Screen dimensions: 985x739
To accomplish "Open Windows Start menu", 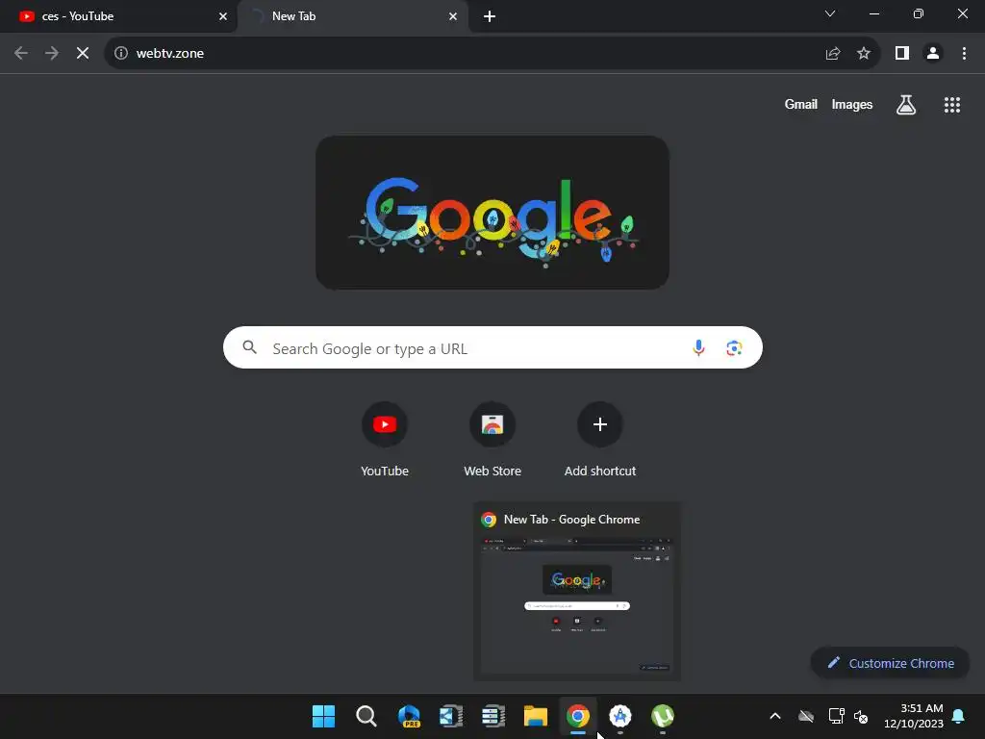I will (323, 716).
